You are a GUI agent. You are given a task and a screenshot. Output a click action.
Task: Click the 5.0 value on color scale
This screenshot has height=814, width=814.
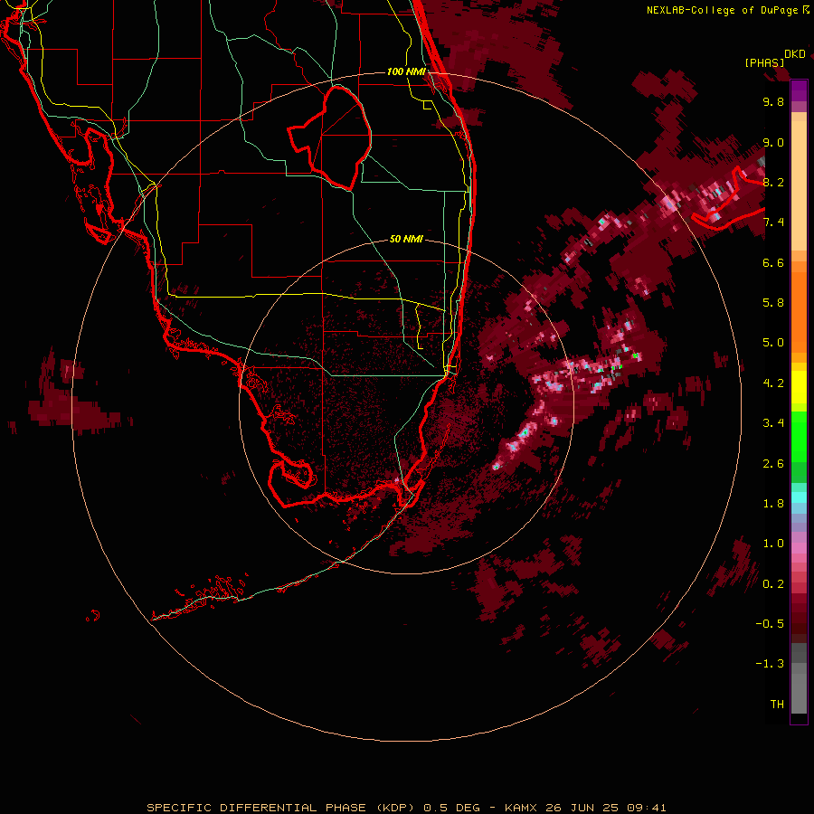(x=773, y=343)
